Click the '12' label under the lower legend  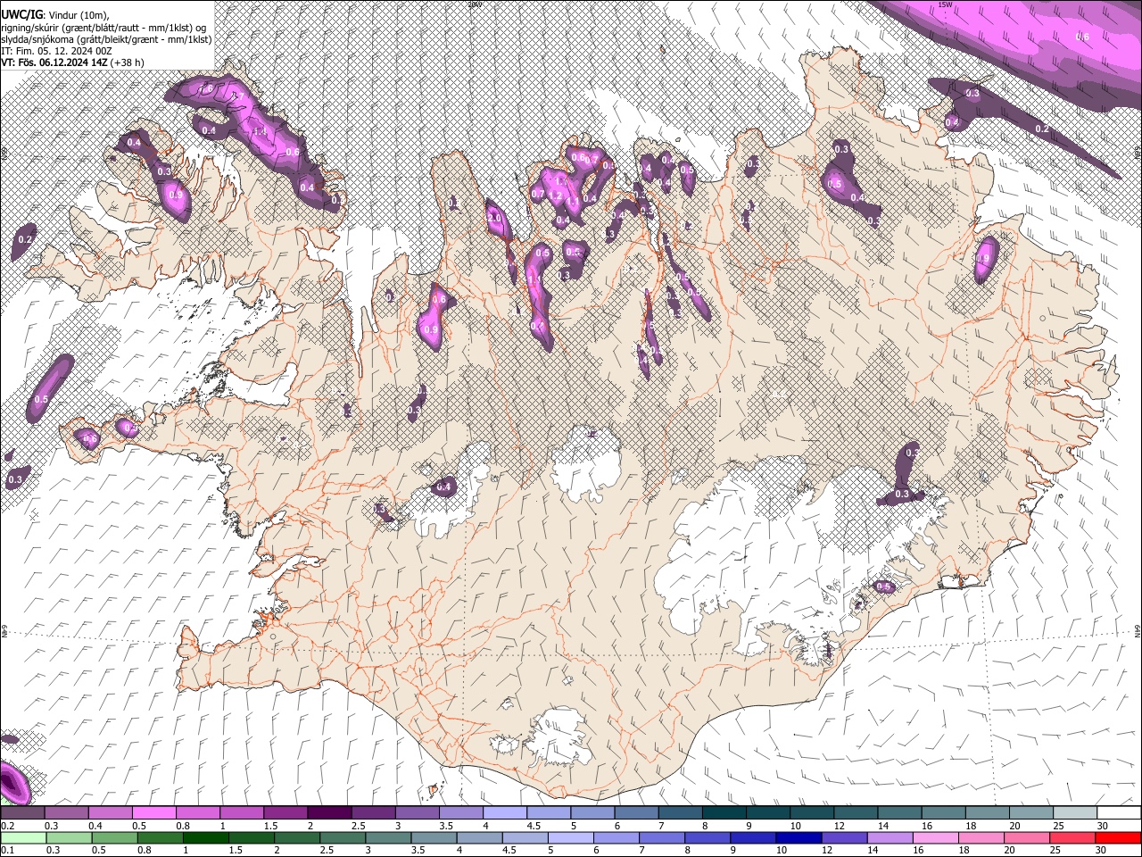827,850
